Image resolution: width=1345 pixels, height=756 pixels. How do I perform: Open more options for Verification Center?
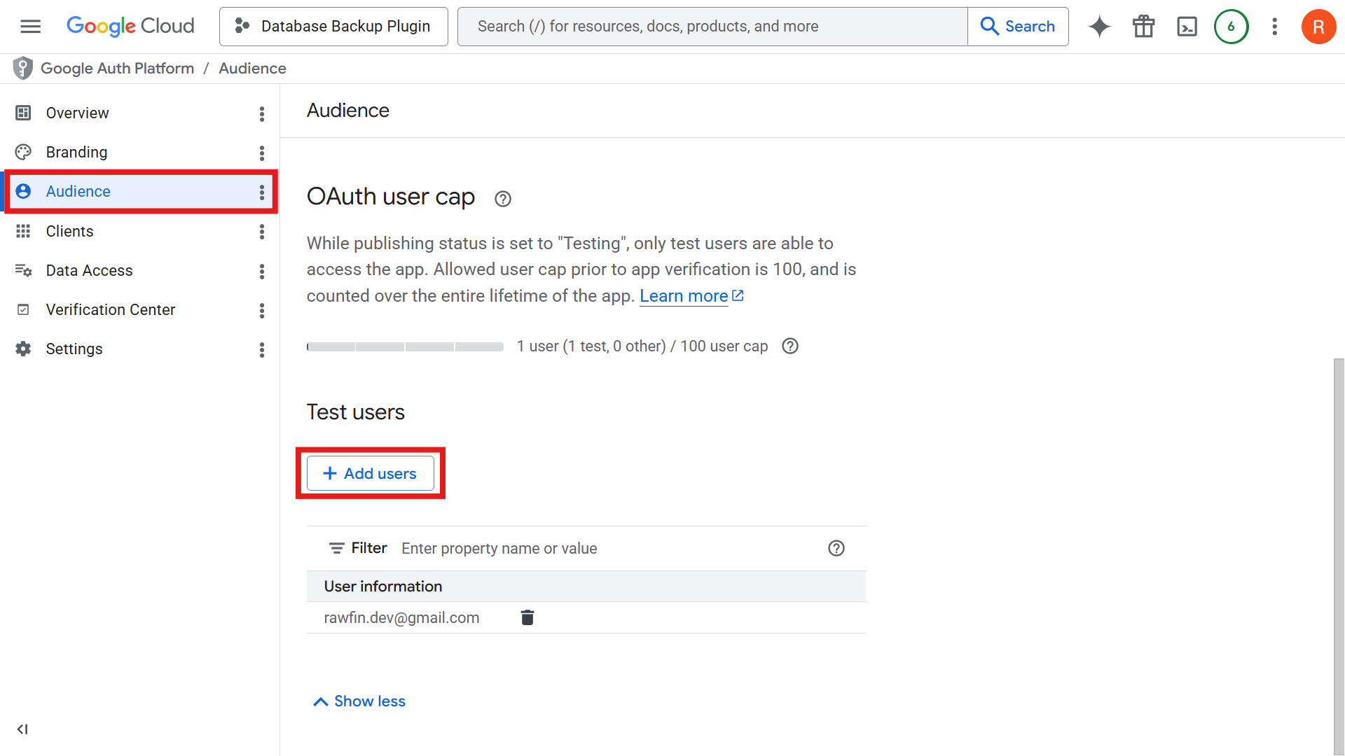[x=262, y=310]
